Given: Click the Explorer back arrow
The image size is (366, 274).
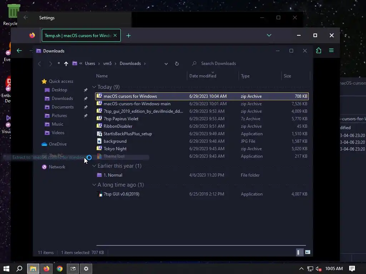Looking at the screenshot, I should (x=39, y=64).
